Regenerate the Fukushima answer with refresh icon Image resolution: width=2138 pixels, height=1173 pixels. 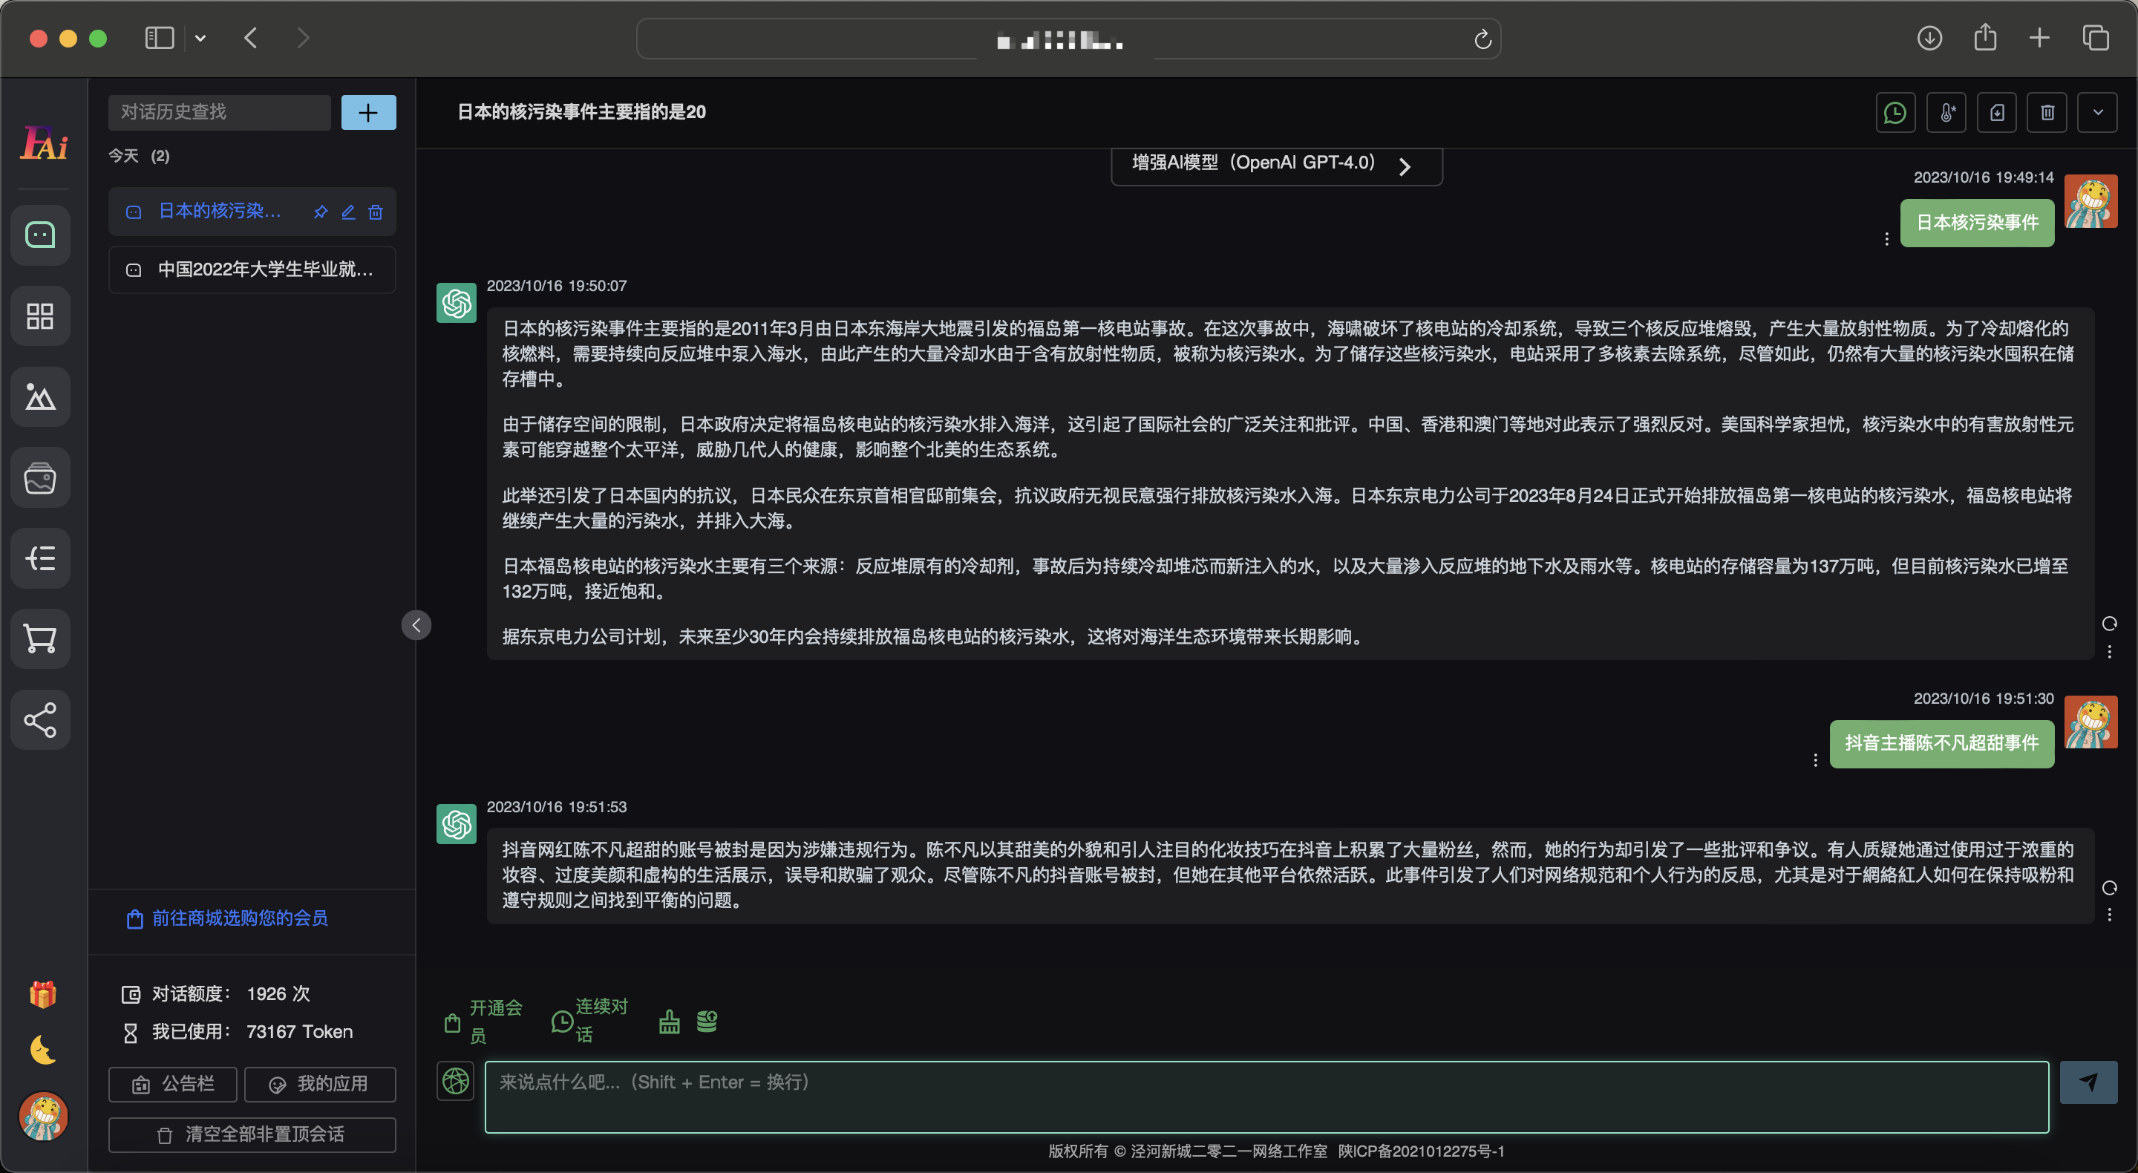coord(2109,624)
